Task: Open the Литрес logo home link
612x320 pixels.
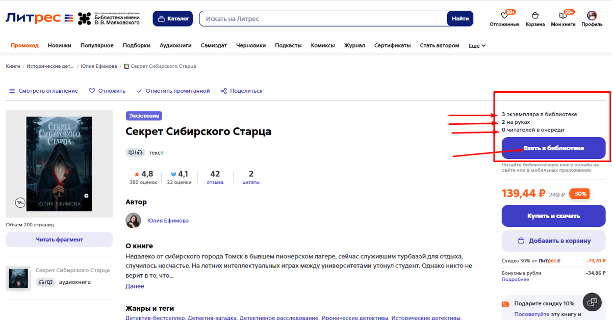Action: click(x=40, y=19)
